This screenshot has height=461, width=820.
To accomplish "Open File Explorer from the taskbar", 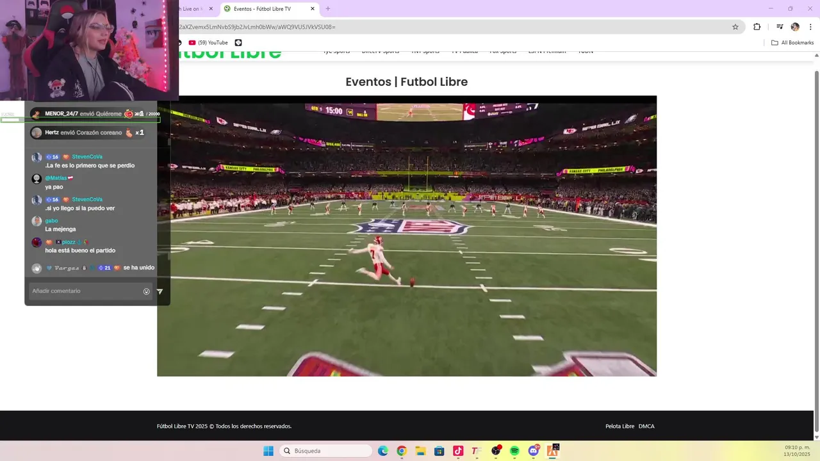I will [x=420, y=451].
